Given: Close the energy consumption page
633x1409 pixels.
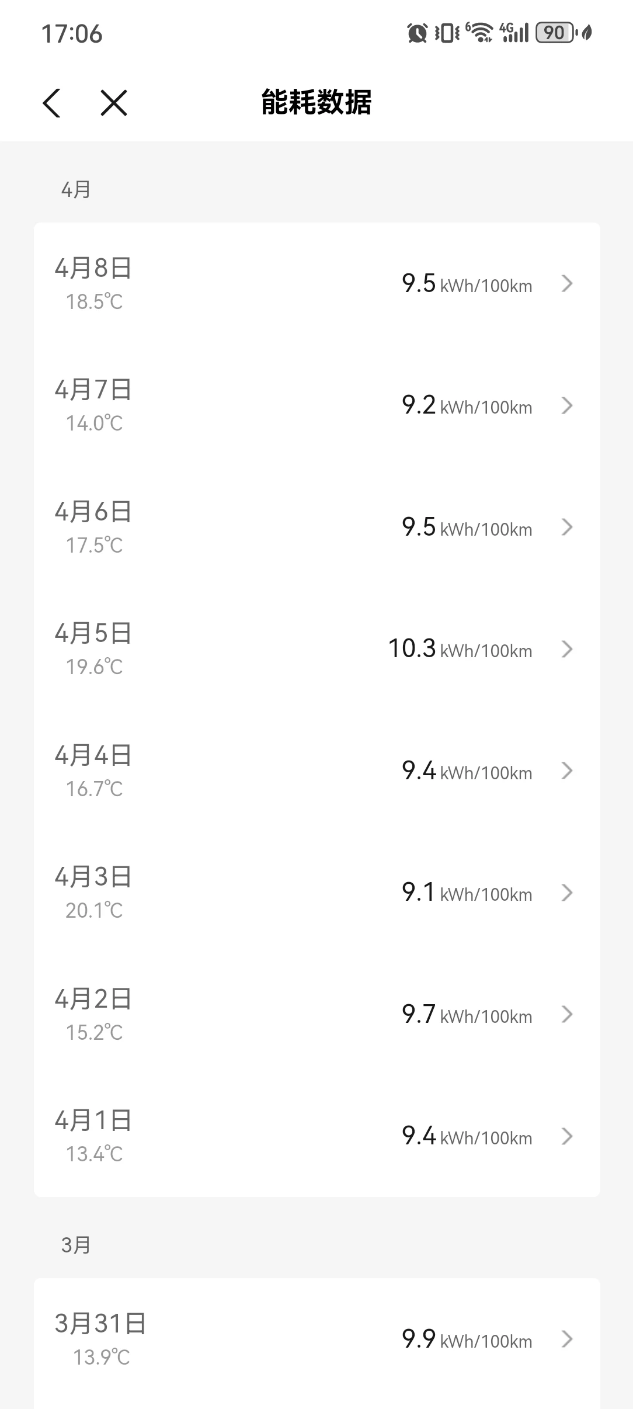Looking at the screenshot, I should pos(113,103).
